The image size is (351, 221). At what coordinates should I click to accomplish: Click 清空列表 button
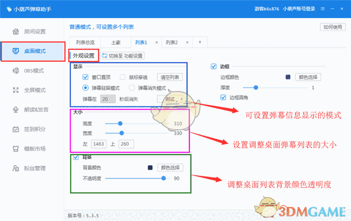tap(169, 77)
